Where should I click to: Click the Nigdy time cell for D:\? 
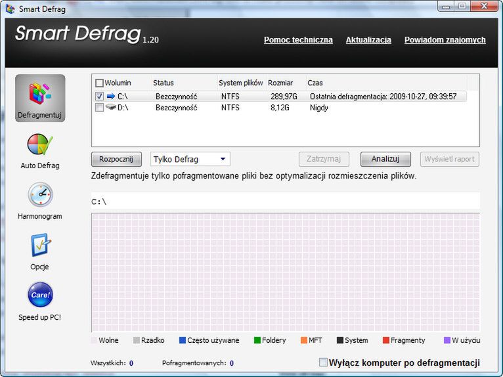pos(319,108)
